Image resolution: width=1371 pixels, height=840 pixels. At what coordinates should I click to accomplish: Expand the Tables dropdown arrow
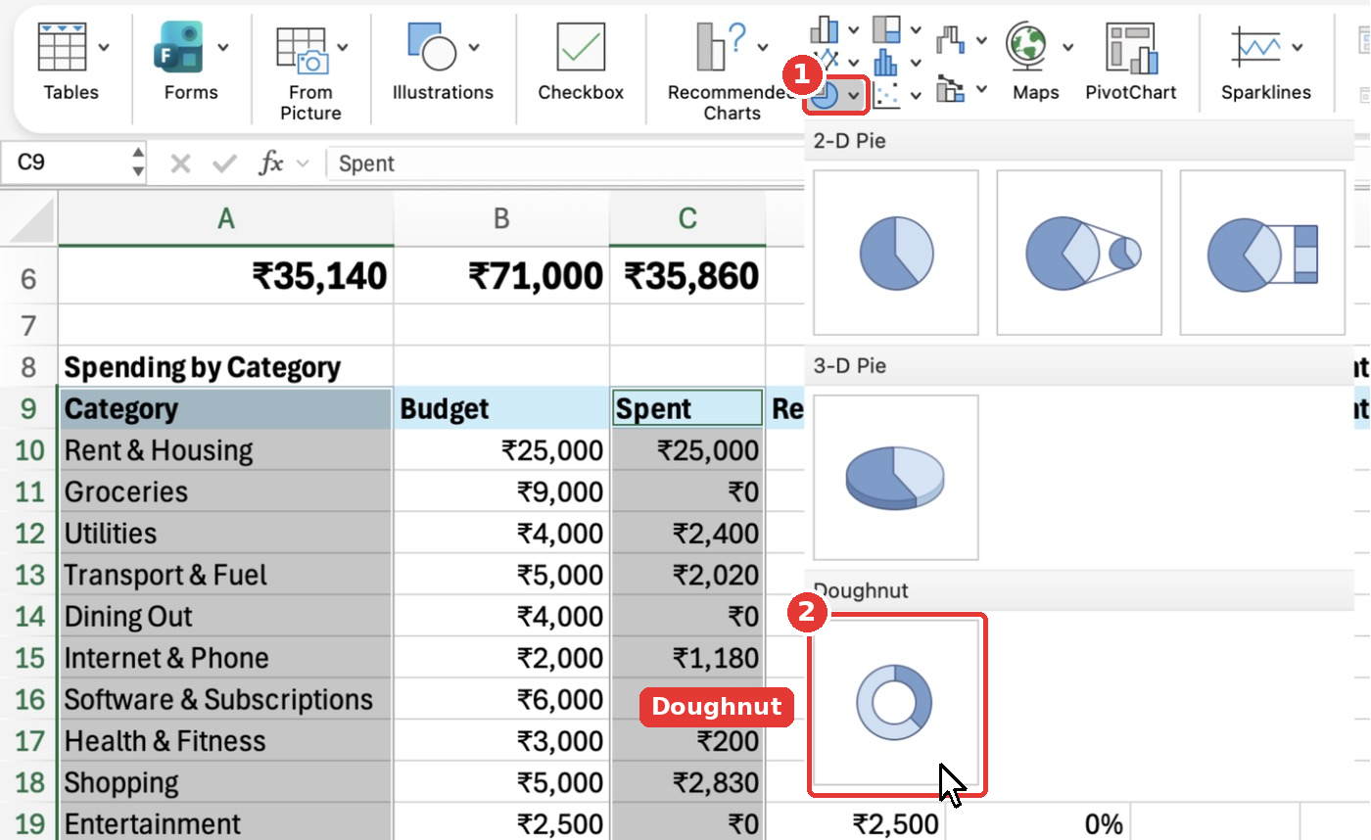[x=104, y=46]
